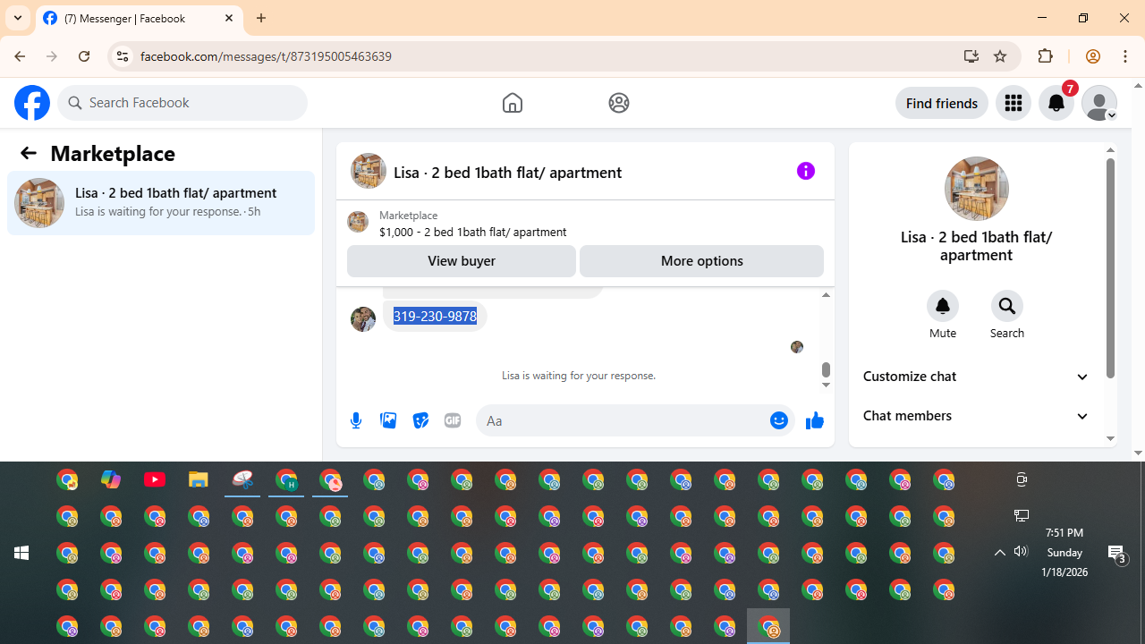Click the chat messages scrollbar thumb

[x=826, y=370]
